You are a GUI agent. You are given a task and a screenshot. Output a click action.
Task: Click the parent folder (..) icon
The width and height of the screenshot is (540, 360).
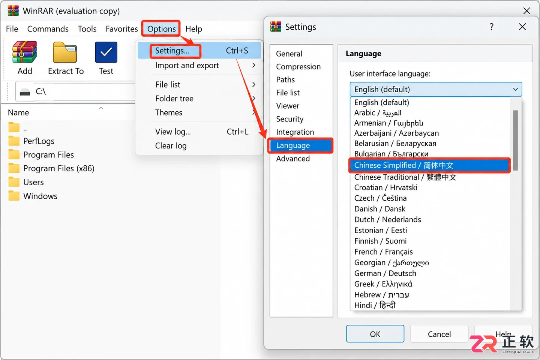(x=14, y=127)
